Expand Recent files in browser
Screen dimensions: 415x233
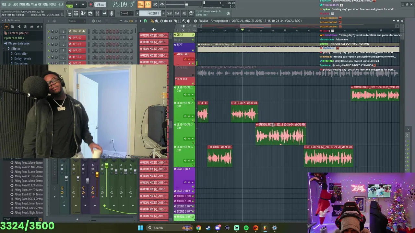[16, 38]
